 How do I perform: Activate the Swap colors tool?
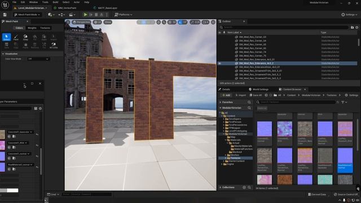click(x=25, y=37)
